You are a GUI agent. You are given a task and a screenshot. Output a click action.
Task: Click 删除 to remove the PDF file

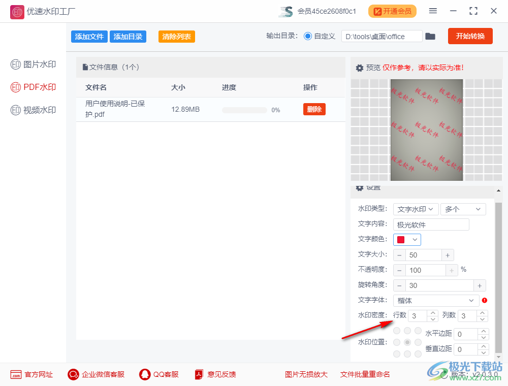314,109
